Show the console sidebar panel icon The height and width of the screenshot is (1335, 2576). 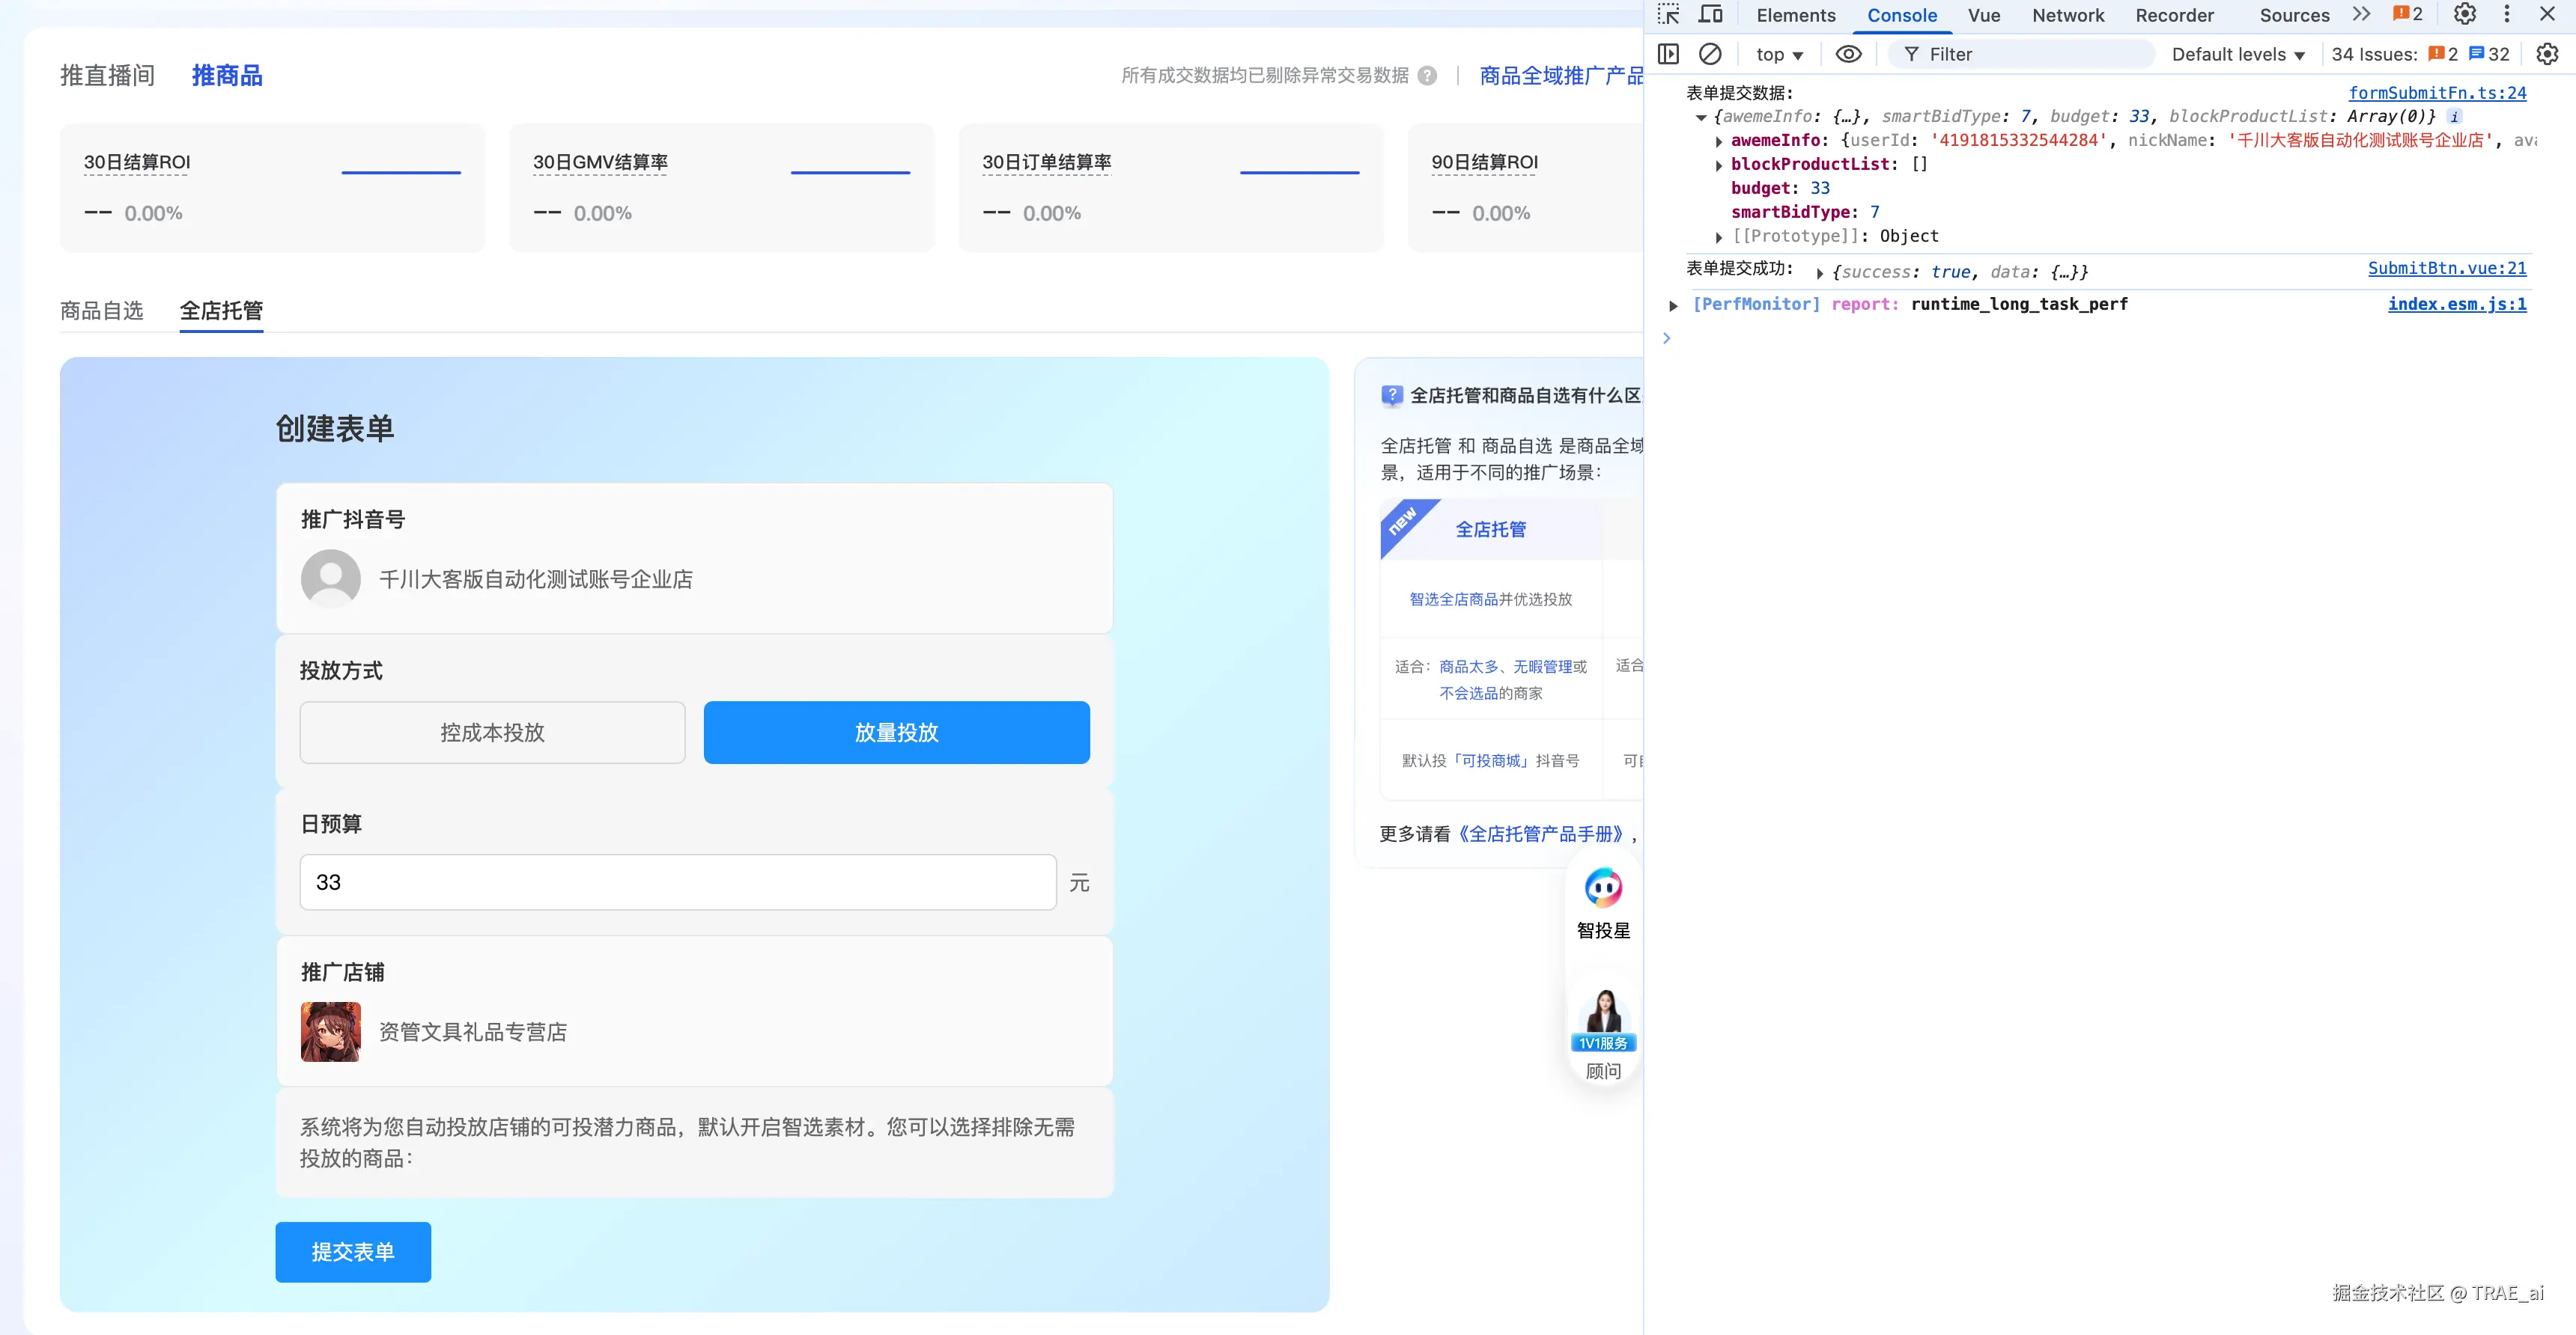[x=1668, y=54]
